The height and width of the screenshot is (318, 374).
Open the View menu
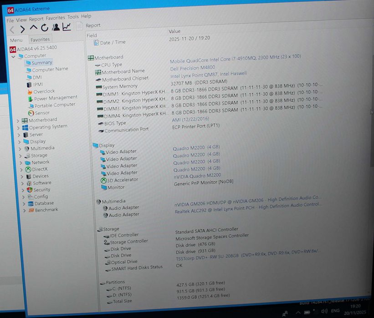click(21, 20)
